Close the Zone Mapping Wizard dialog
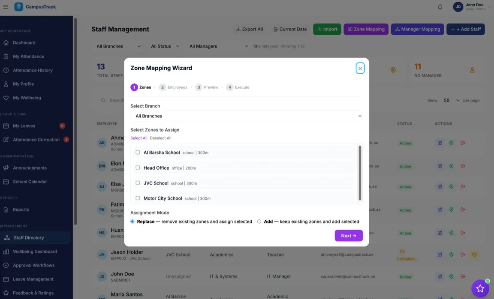The image size is (494, 299). (x=360, y=68)
